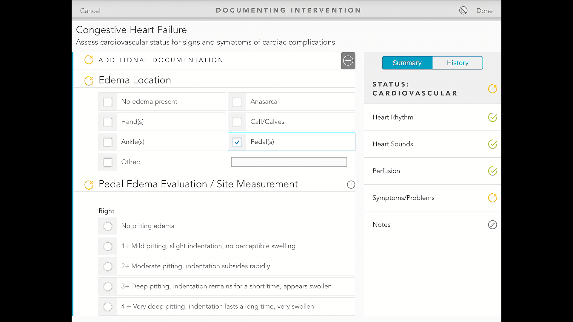Click Symptoms/Problems incomplete status icon

coord(492,198)
